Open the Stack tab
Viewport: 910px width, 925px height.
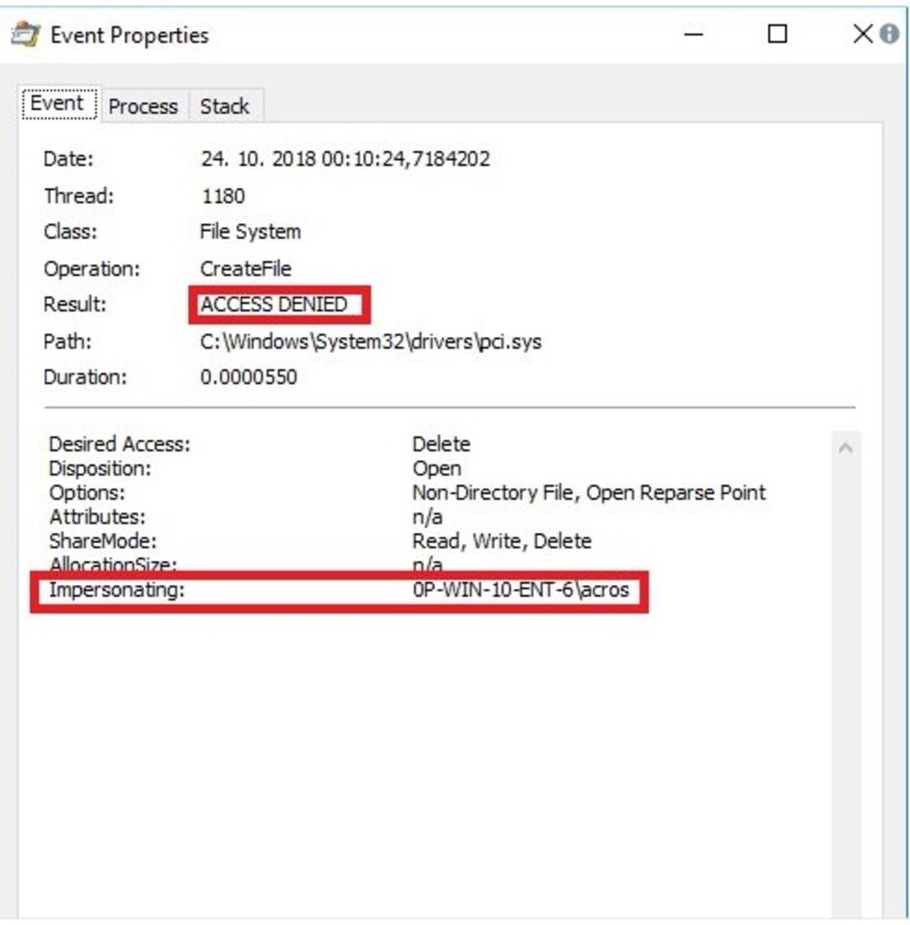click(225, 106)
